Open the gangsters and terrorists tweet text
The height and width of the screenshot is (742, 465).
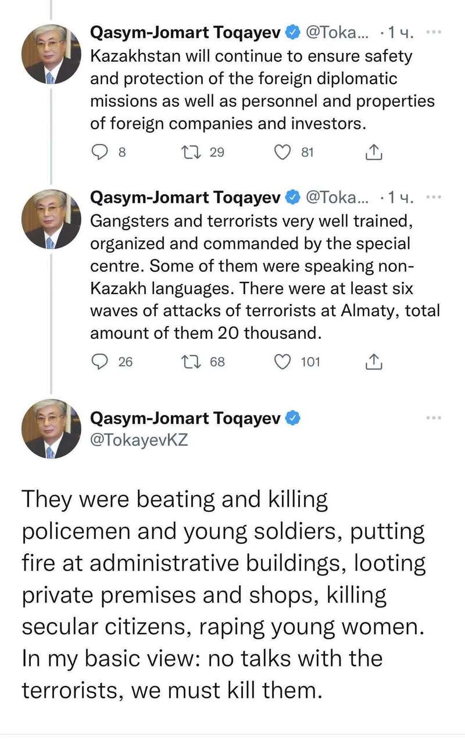pos(264,278)
